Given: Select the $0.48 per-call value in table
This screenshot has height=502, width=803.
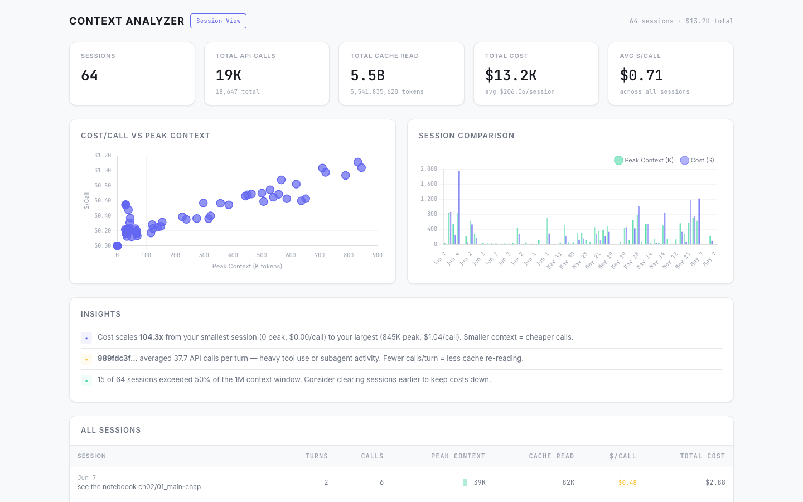Looking at the screenshot, I should pos(627,482).
